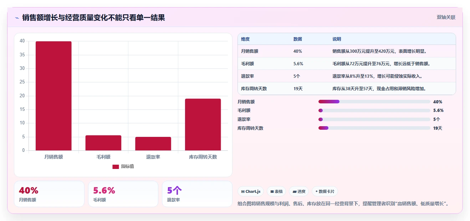Click the y-axis 40 tick label

tap(22, 41)
